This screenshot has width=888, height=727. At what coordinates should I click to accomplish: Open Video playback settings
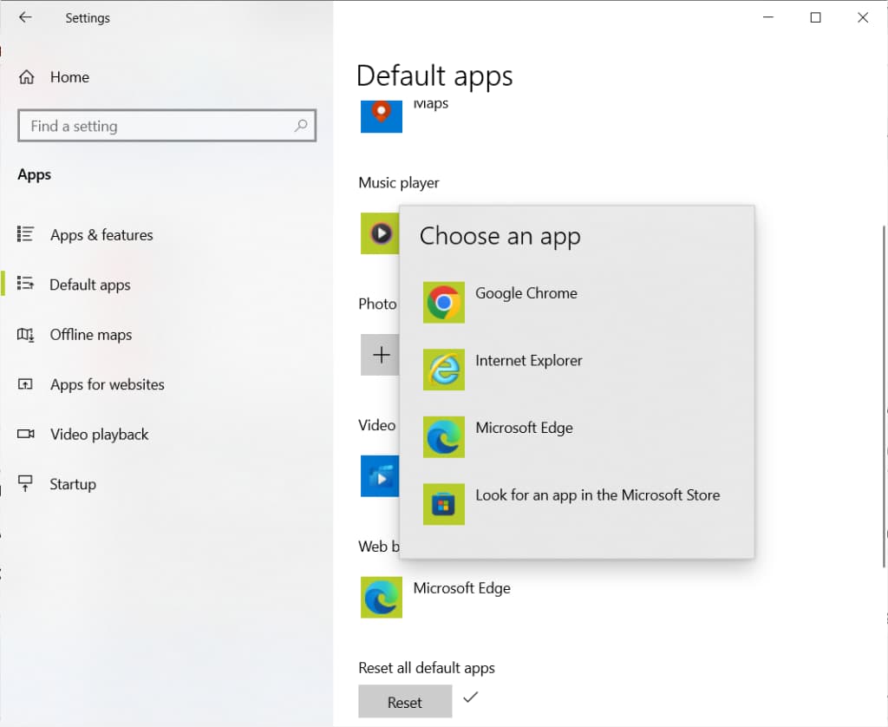tap(99, 434)
